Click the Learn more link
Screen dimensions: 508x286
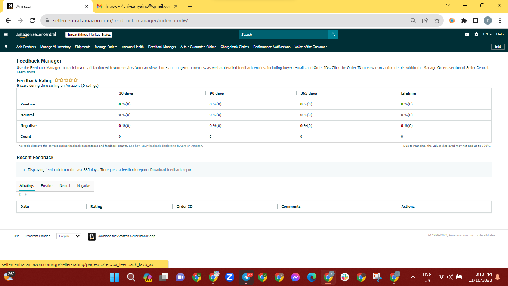[26, 72]
